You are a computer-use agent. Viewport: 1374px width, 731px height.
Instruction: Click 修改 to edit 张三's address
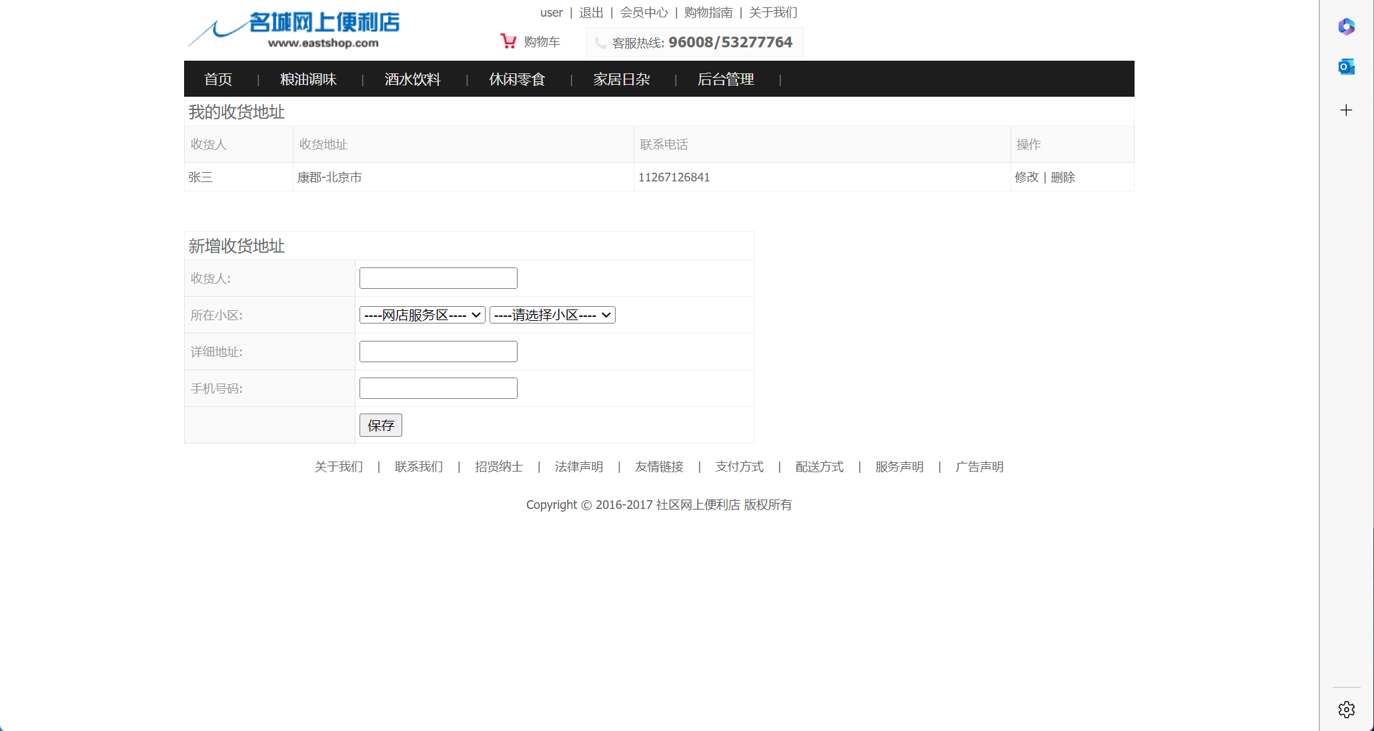(1026, 177)
